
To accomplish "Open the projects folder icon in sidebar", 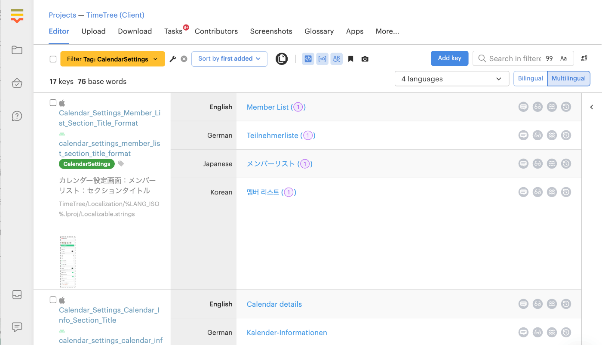I will pyautogui.click(x=17, y=50).
